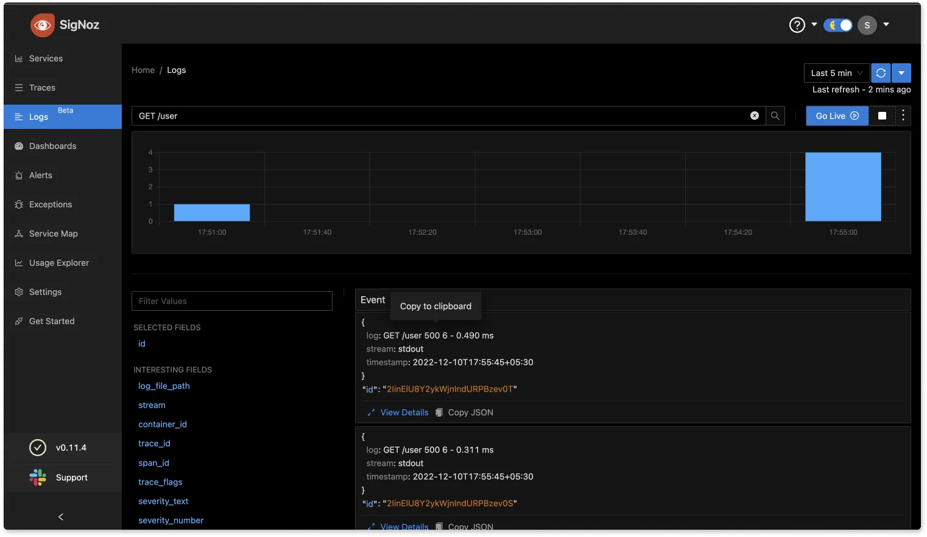Open Exceptions in the sidebar
The image size is (927, 537).
pyautogui.click(x=63, y=204)
